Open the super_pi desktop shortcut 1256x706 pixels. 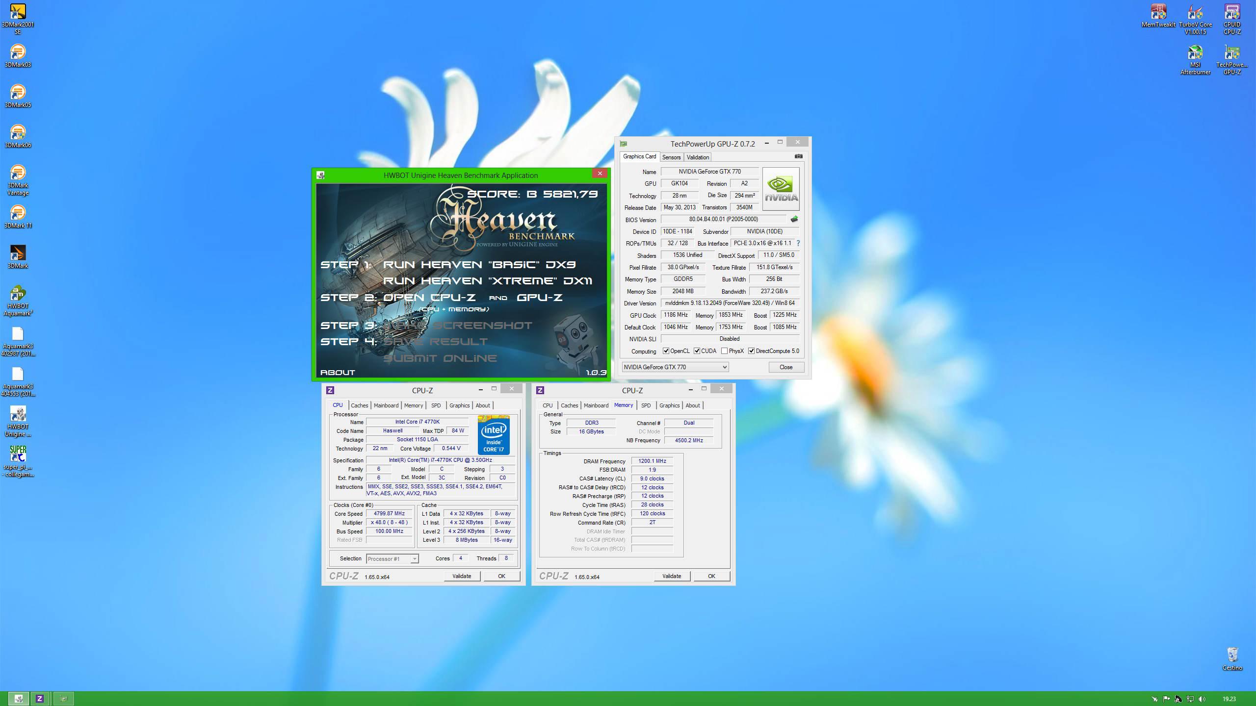pos(18,461)
